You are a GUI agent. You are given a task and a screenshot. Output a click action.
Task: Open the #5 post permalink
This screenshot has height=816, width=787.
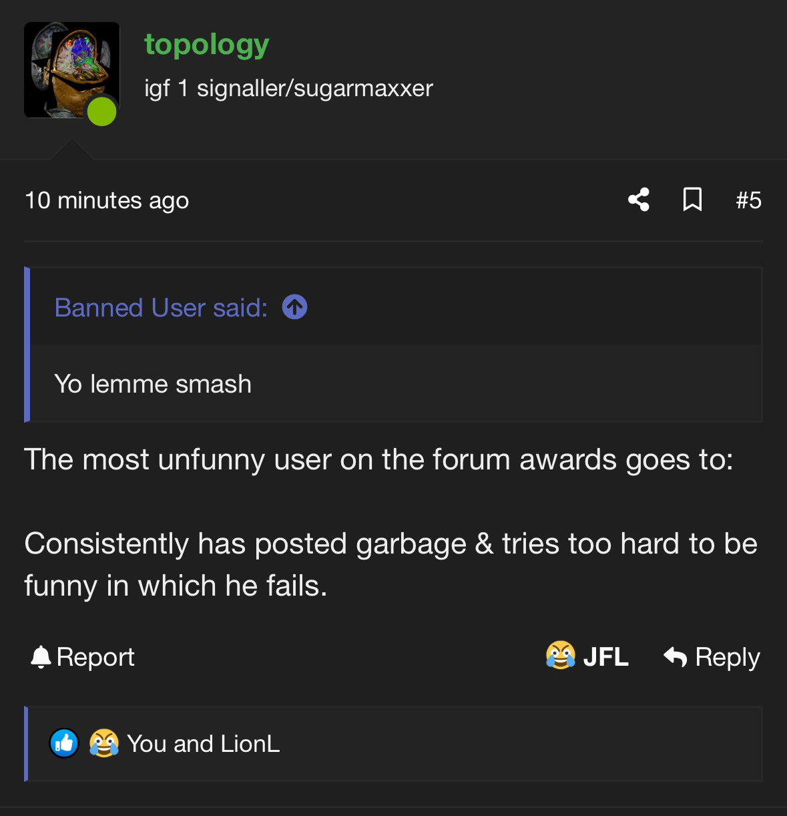pyautogui.click(x=748, y=200)
